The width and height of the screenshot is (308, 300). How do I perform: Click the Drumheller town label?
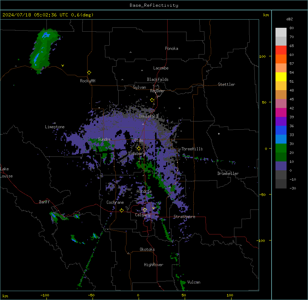(228, 174)
